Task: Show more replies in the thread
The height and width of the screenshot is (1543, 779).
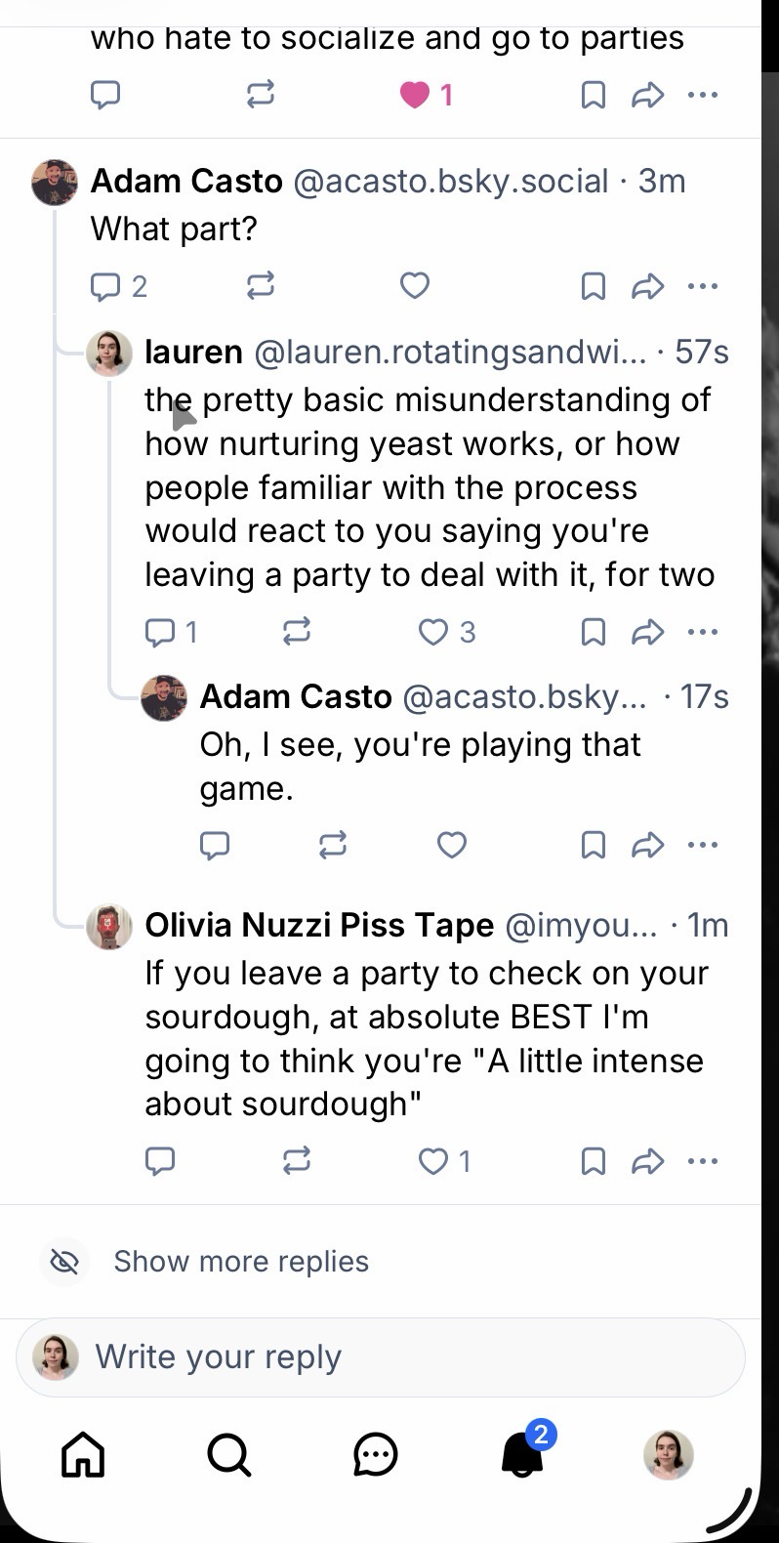Action: tap(241, 1262)
